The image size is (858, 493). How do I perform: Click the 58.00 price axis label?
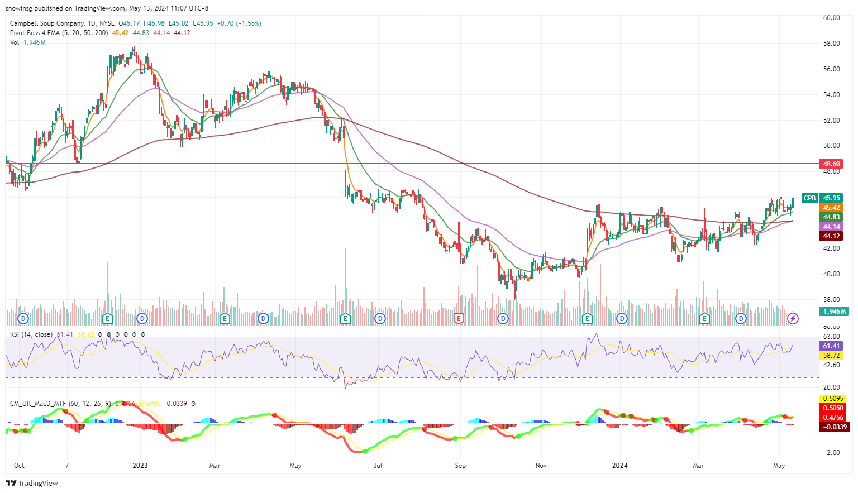831,44
